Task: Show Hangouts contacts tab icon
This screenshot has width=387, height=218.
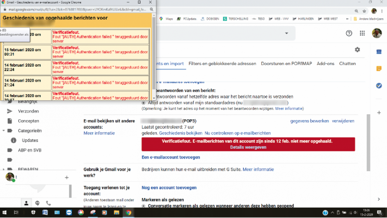Action: click(x=26, y=203)
